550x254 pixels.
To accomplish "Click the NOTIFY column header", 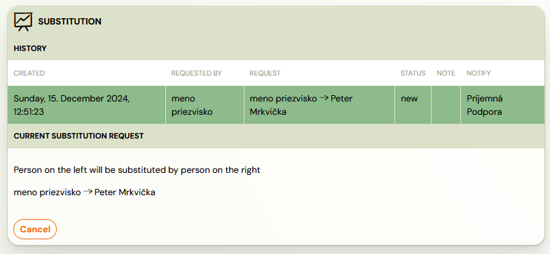I will 479,73.
